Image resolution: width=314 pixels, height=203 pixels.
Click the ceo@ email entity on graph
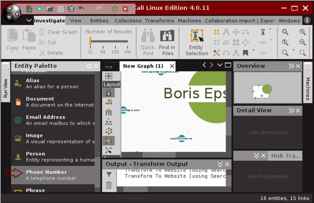point(181,138)
